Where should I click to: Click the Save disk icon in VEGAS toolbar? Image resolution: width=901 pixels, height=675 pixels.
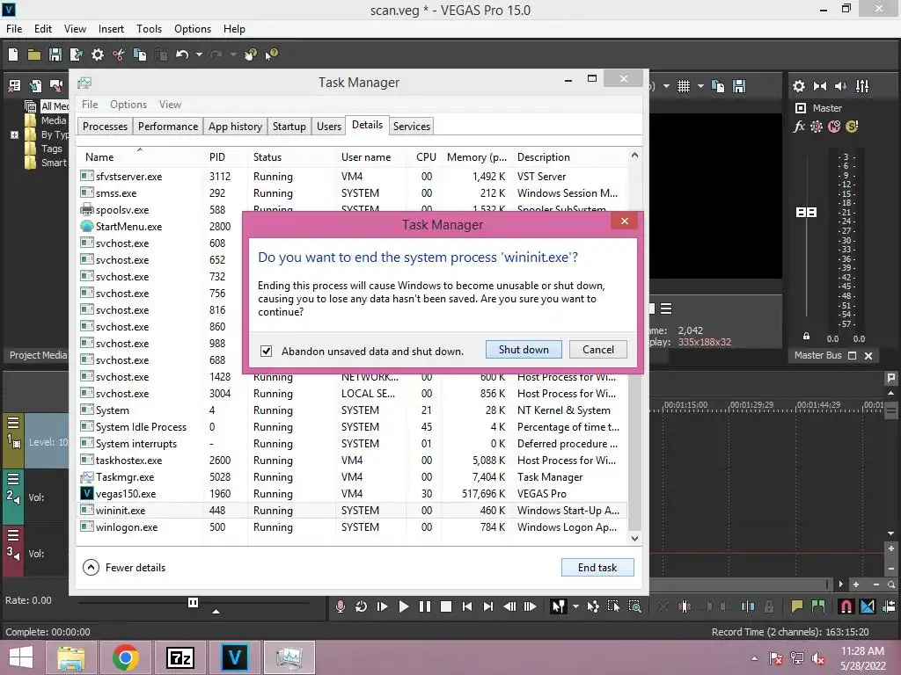tap(55, 54)
